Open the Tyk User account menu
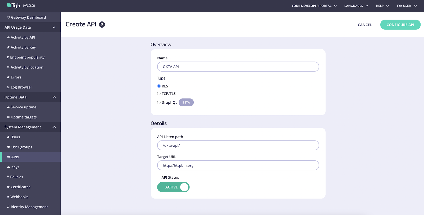This screenshot has width=424, height=215. click(407, 6)
